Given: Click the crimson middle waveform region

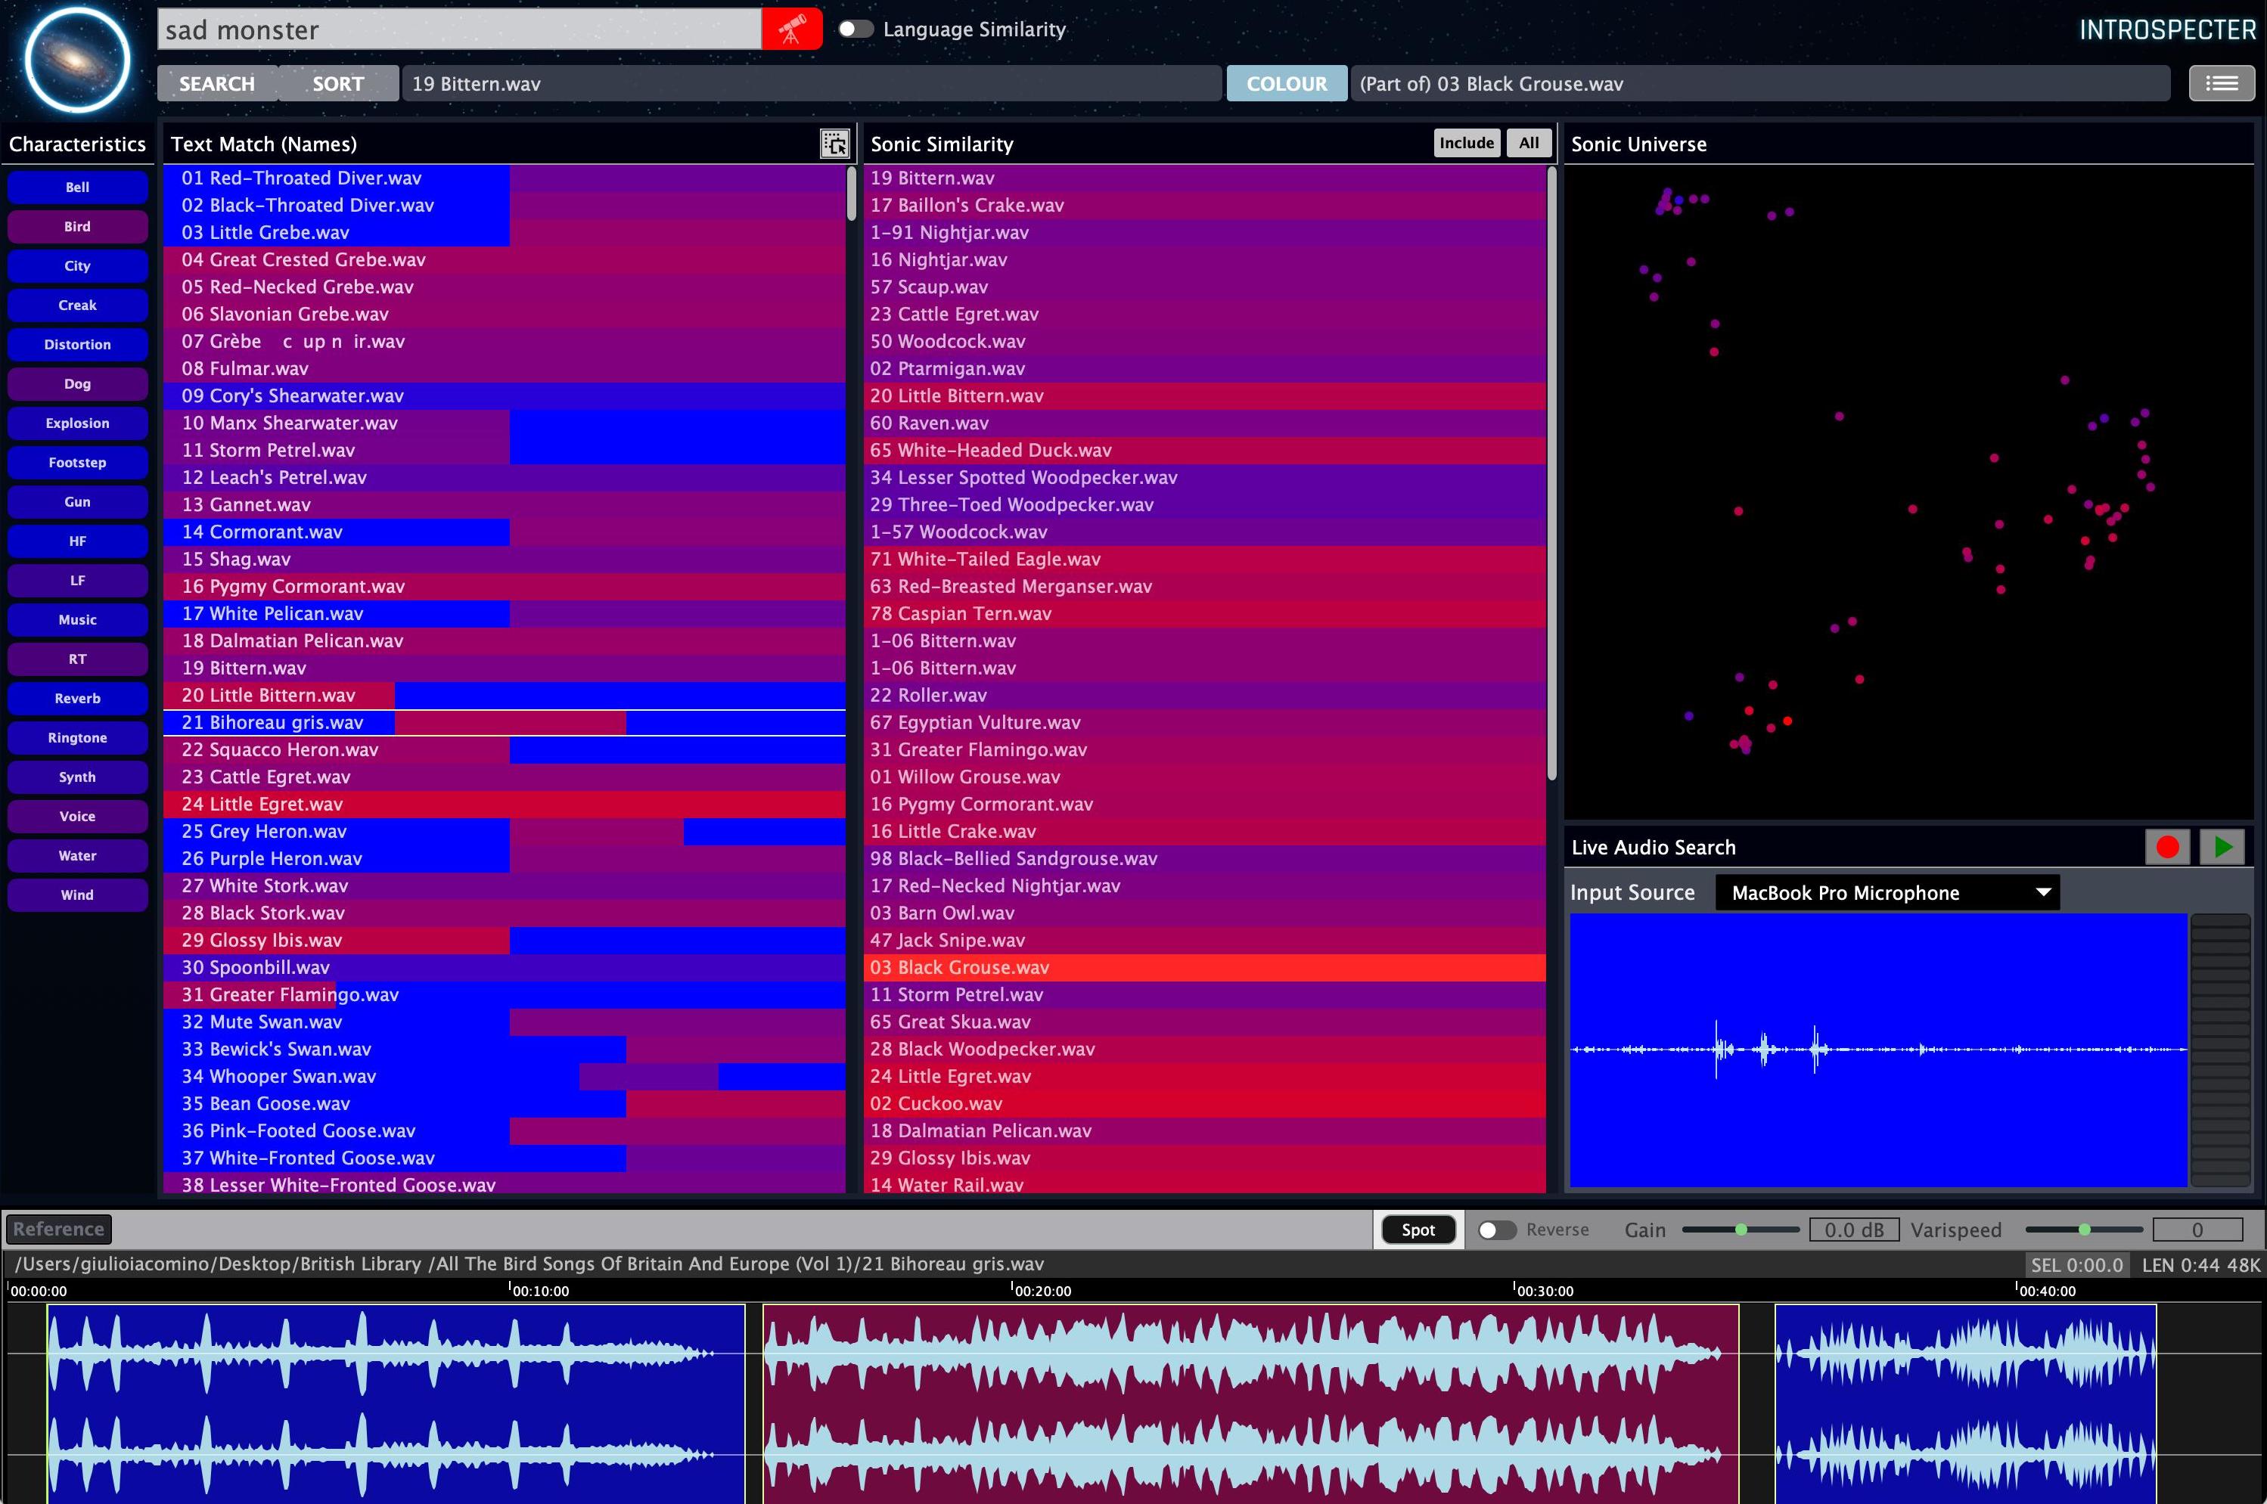Looking at the screenshot, I should (x=1251, y=1403).
